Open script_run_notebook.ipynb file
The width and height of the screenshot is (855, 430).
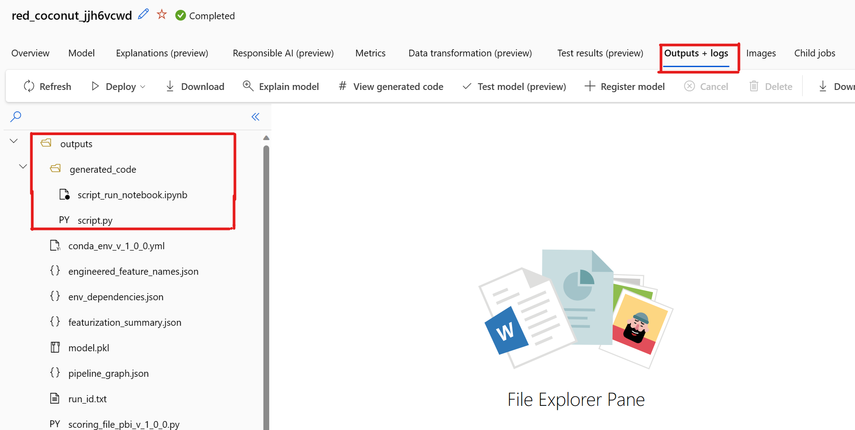click(132, 195)
